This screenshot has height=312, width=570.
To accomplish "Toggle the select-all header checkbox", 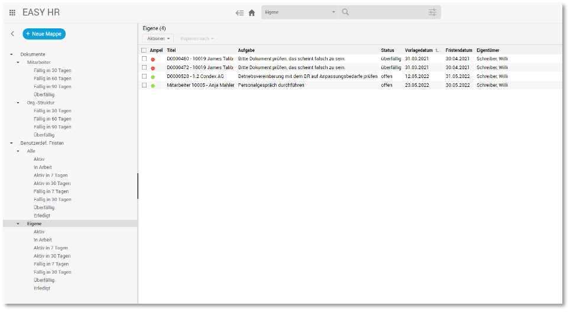I will click(x=144, y=50).
